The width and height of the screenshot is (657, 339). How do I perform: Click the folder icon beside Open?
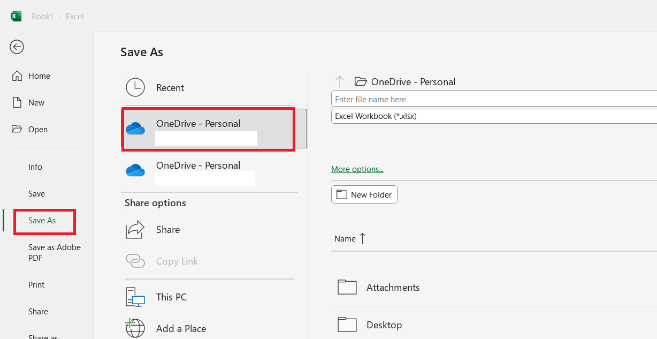17,129
